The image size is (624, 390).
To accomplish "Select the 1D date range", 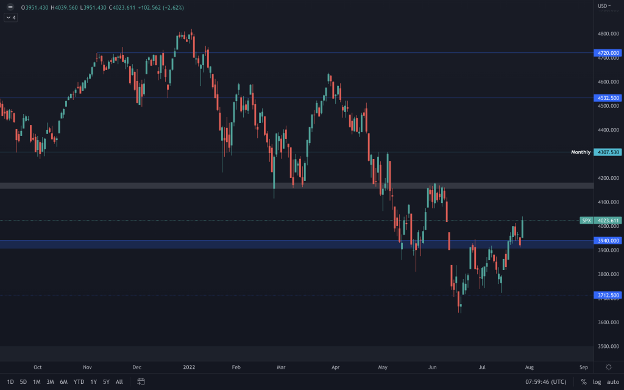I will click(x=10, y=382).
